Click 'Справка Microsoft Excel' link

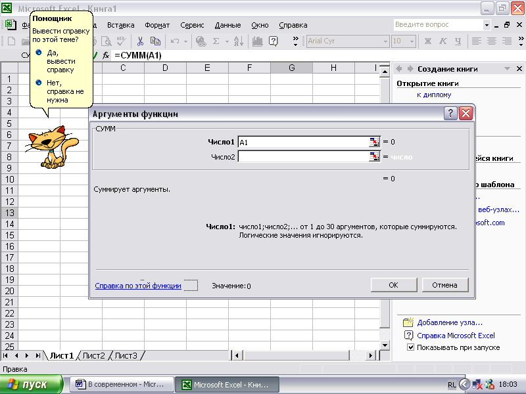(x=456, y=336)
